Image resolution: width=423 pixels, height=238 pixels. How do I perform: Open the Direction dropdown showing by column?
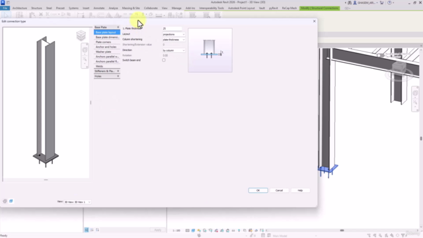[x=174, y=50]
